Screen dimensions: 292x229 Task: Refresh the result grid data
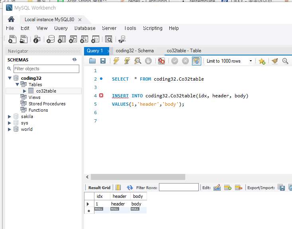click(130, 188)
